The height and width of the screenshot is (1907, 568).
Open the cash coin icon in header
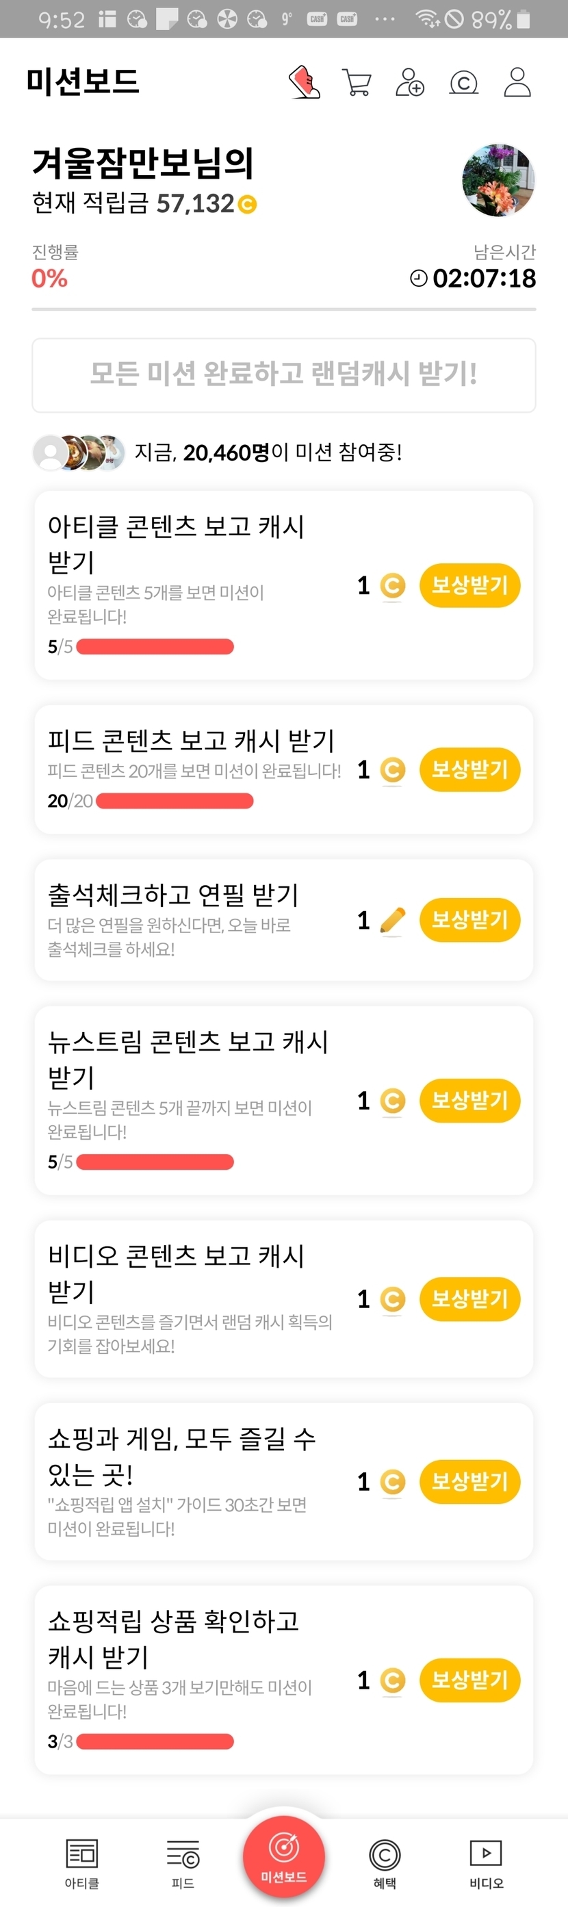point(463,82)
